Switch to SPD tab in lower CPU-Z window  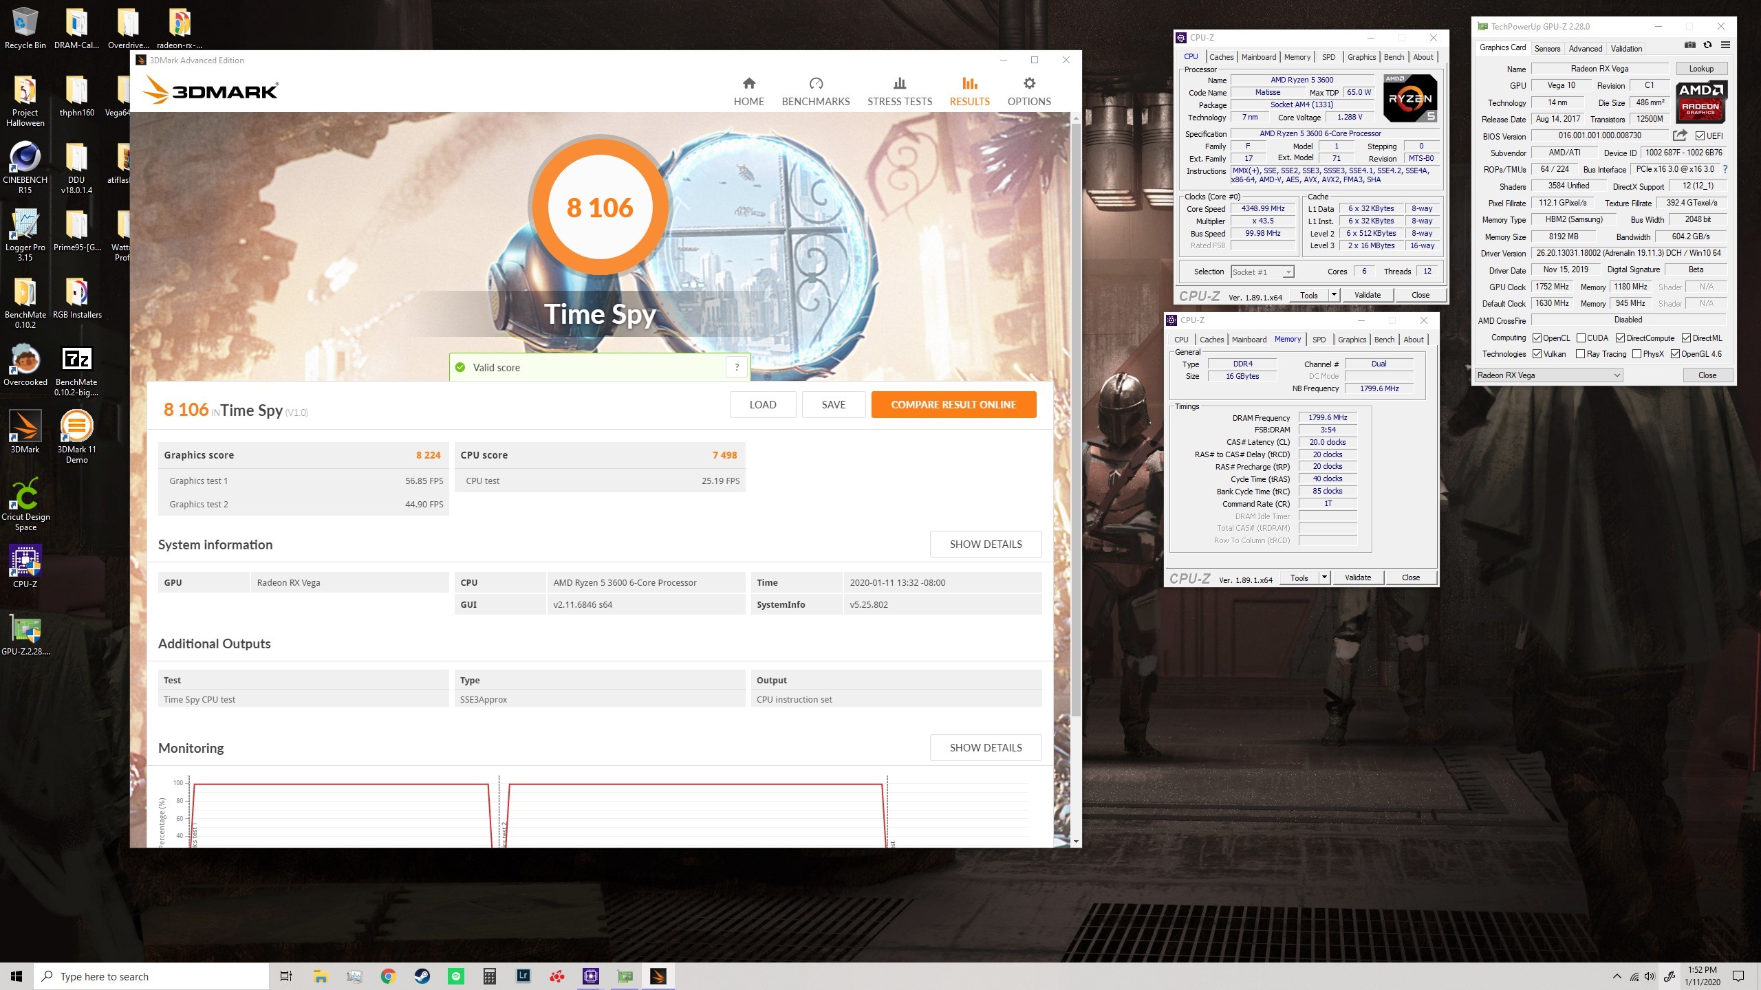[x=1319, y=340]
